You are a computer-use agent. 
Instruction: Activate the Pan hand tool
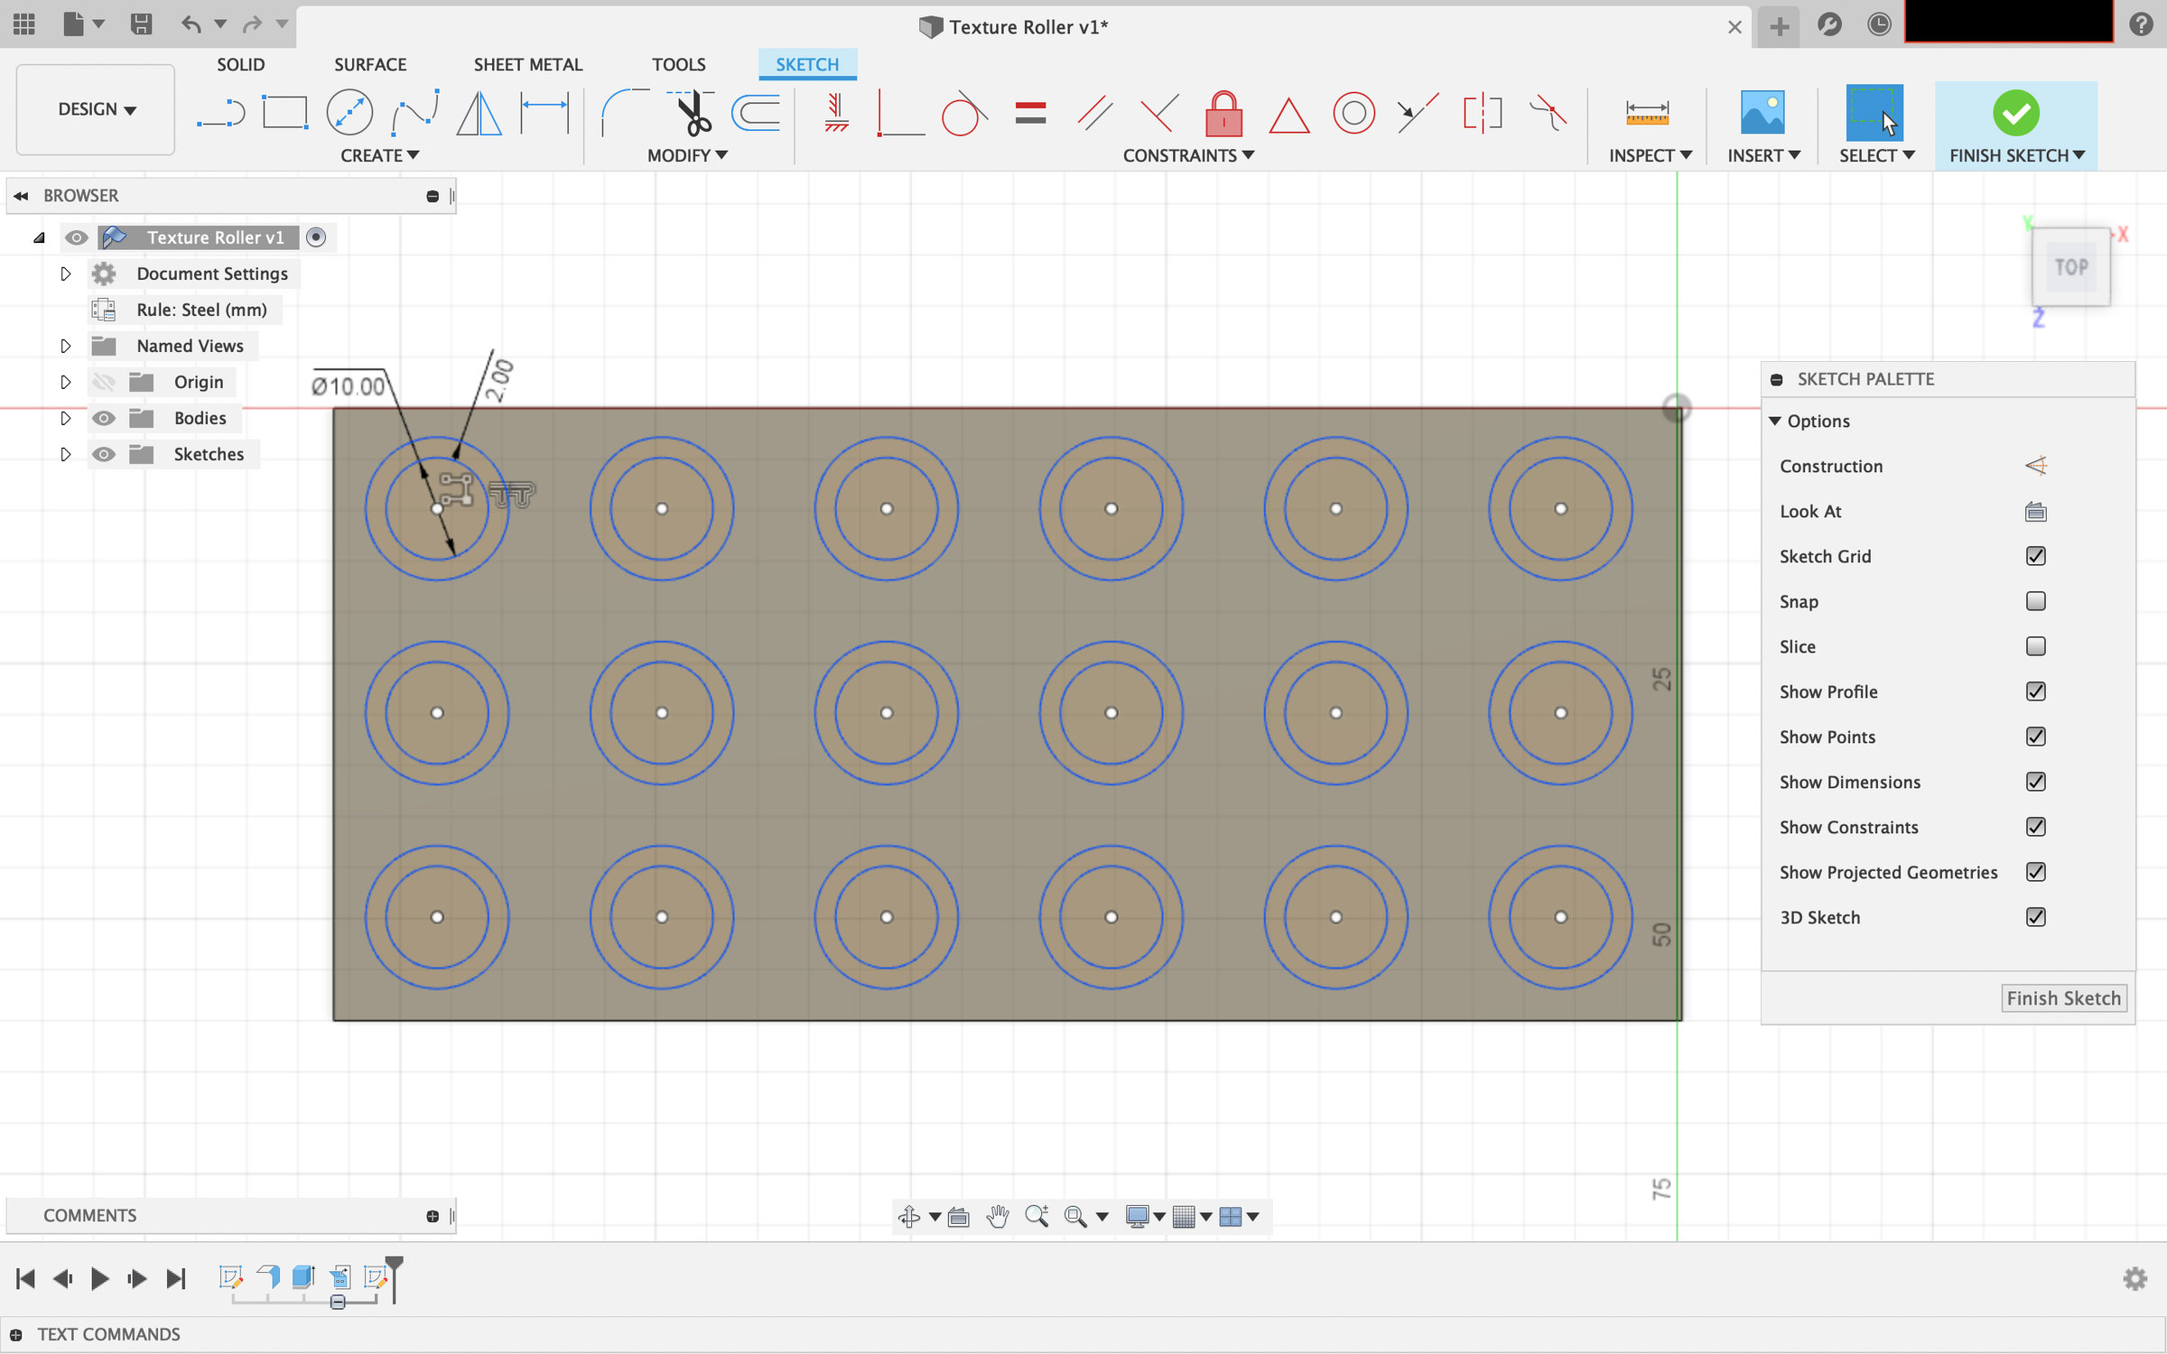coord(997,1216)
